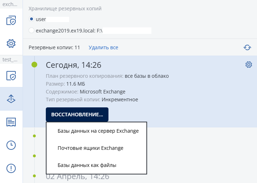Open the details list icon in sidebar
The width and height of the screenshot is (257, 183).
(11, 122)
